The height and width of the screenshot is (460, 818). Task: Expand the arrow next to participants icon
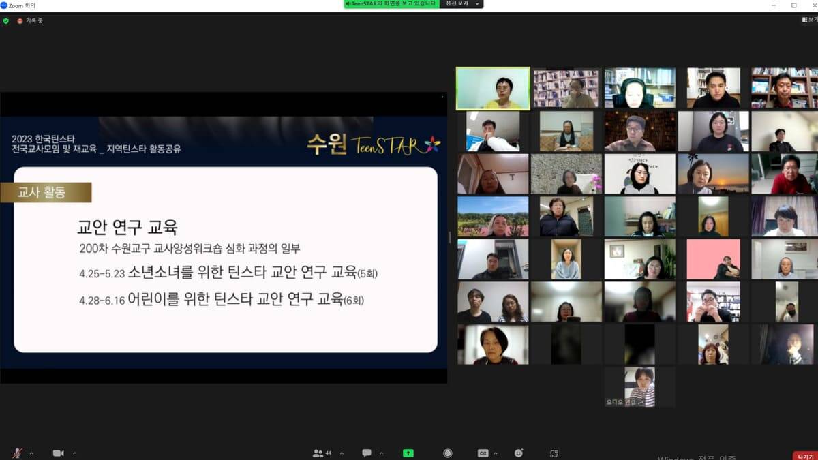point(342,453)
